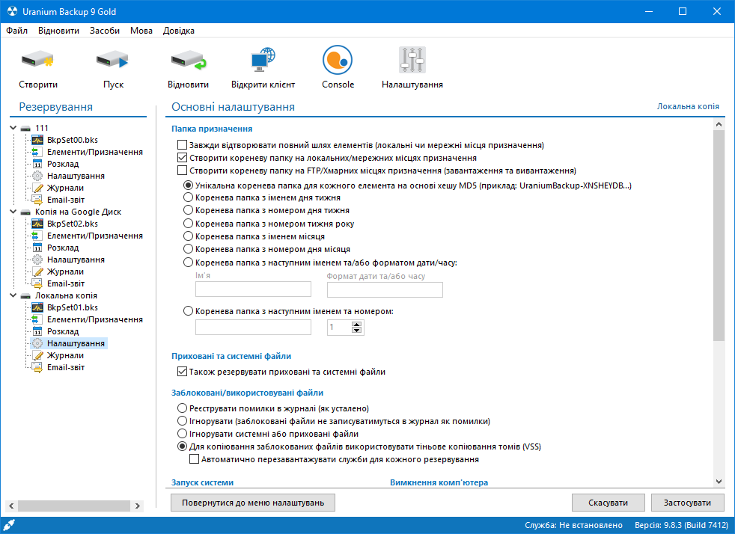Click Елементи/Призначення icon under 111
The image size is (735, 534).
tap(37, 152)
